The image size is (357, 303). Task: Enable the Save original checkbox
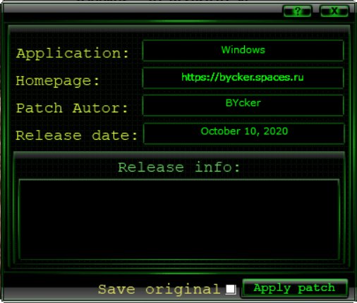tap(231, 289)
